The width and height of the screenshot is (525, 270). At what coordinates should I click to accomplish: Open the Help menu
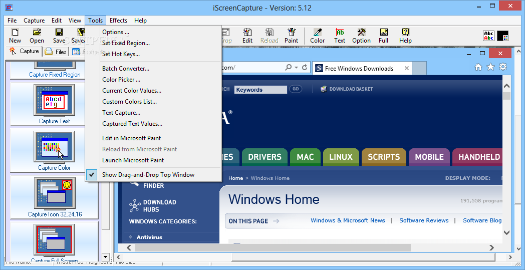[141, 21]
